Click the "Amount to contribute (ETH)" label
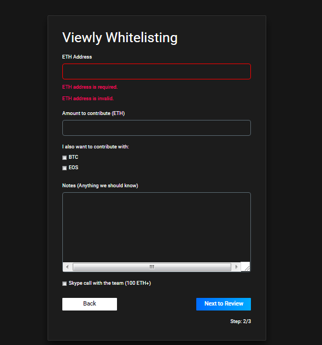Image resolution: width=322 pixels, height=345 pixels. [93, 113]
